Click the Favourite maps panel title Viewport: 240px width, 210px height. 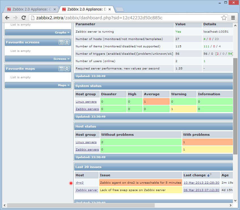pos(20,69)
